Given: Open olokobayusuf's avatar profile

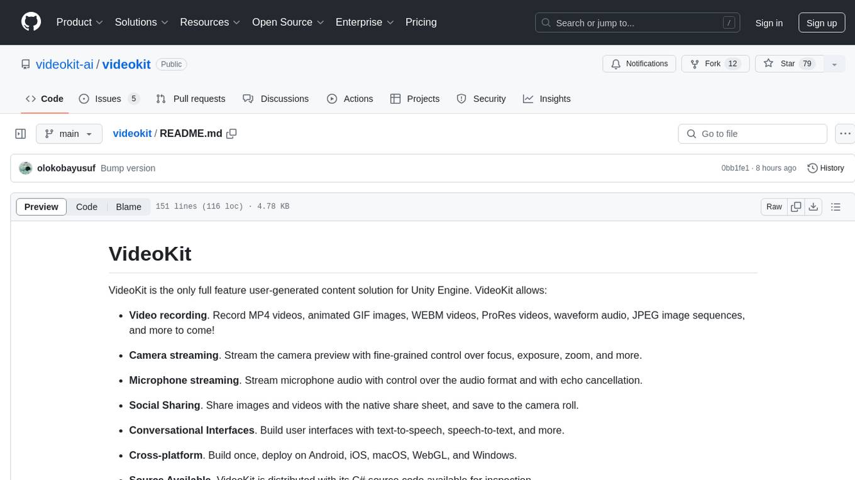Looking at the screenshot, I should click(26, 168).
